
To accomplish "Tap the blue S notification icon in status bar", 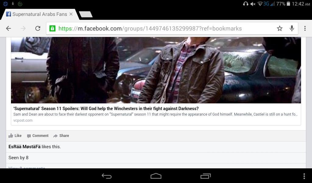I will [x=5, y=4].
